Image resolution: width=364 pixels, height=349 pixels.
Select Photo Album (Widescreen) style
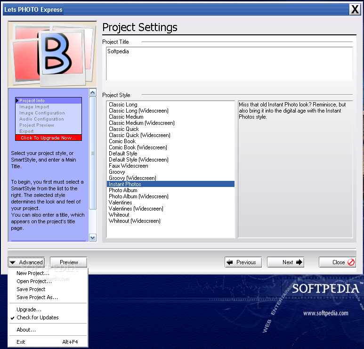pyautogui.click(x=170, y=196)
